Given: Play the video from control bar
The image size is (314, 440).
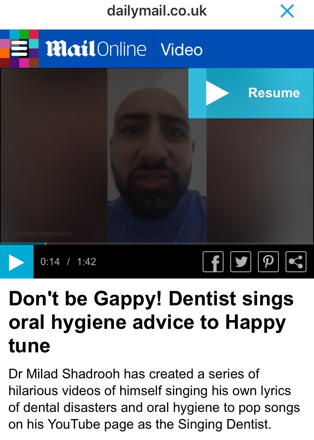Looking at the screenshot, I should pos(16,262).
